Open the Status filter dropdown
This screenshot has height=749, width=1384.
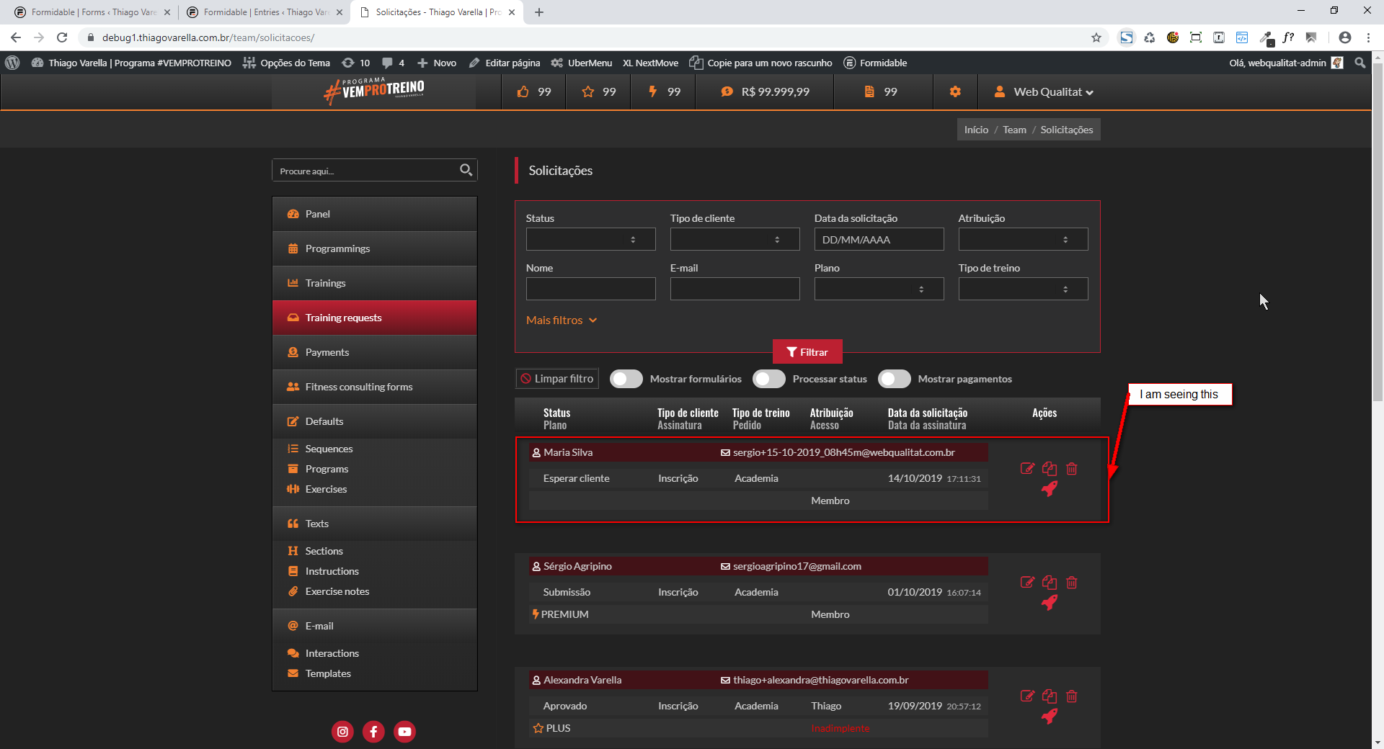click(590, 240)
